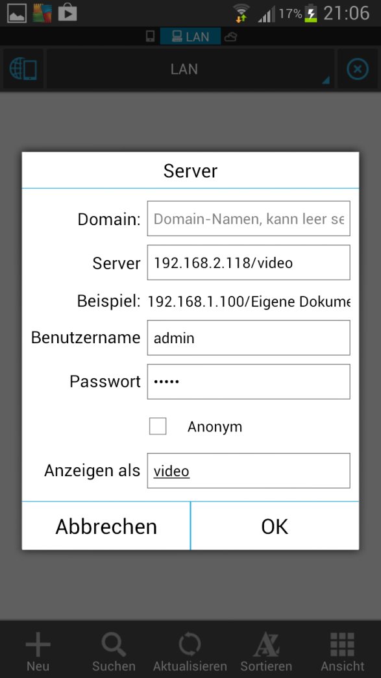
Task: Switch to the cloud network tab icon
Action: click(231, 37)
